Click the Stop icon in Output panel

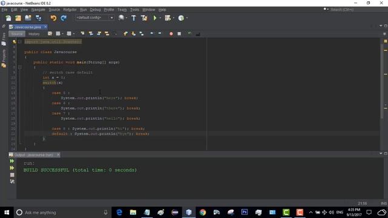pos(12,175)
